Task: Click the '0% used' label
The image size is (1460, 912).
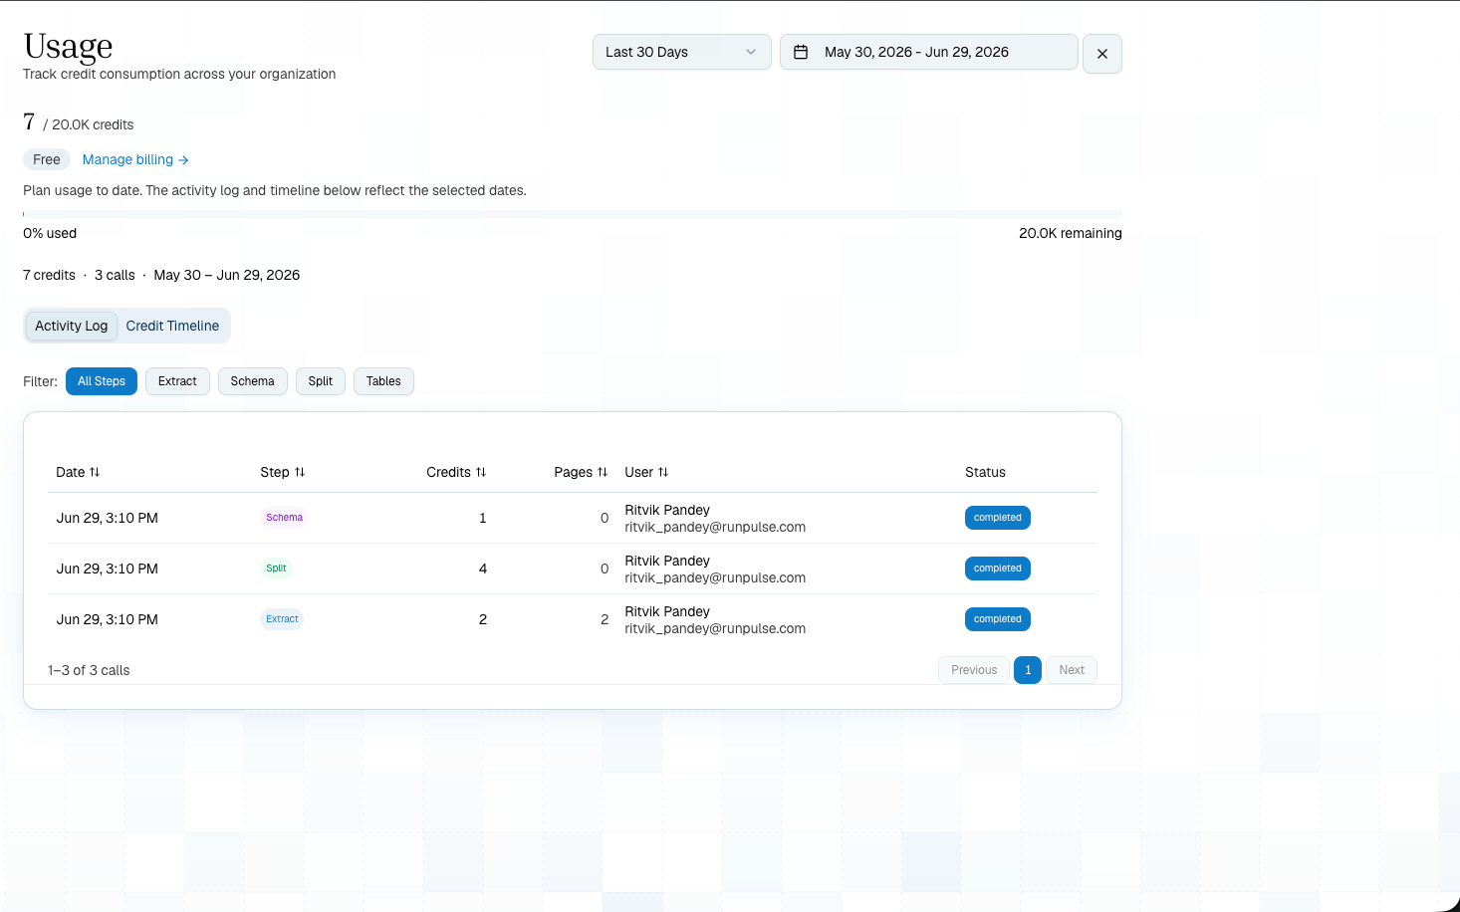Action: (50, 233)
